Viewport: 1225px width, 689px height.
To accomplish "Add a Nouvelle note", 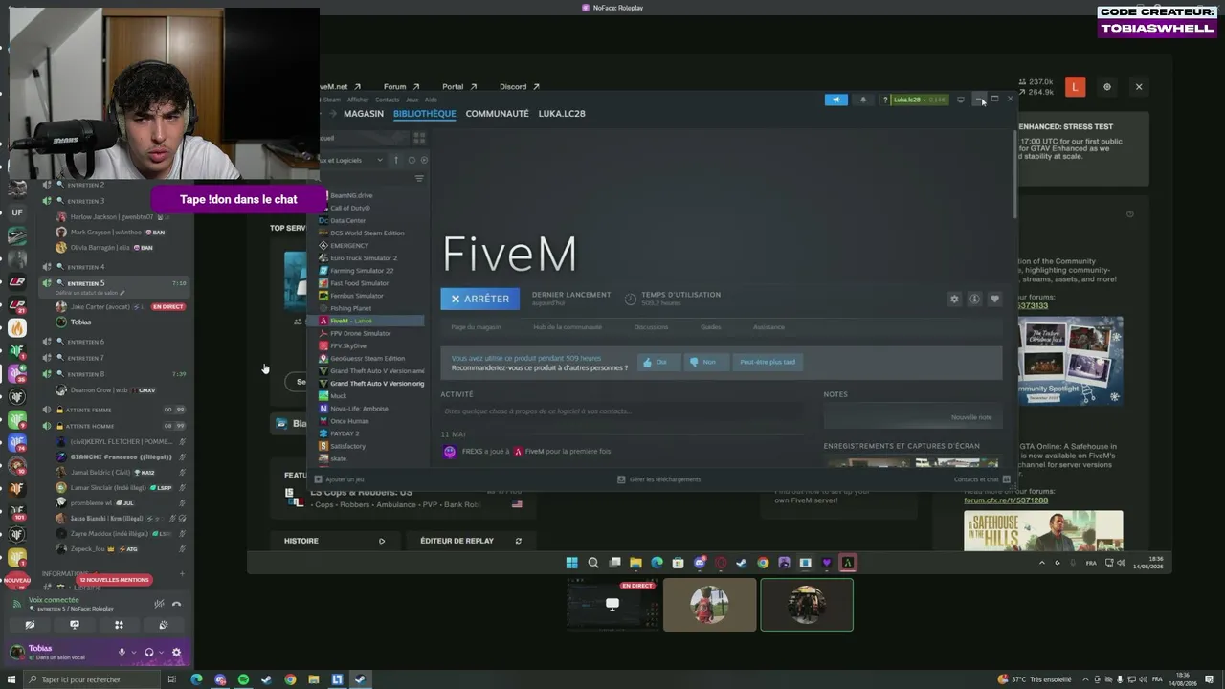I will (x=970, y=417).
